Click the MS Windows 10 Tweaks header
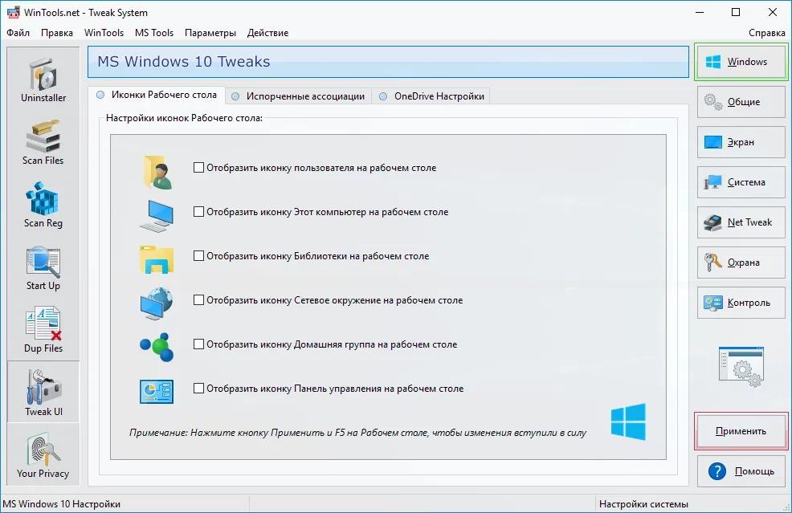The height and width of the screenshot is (513, 792). 388,62
